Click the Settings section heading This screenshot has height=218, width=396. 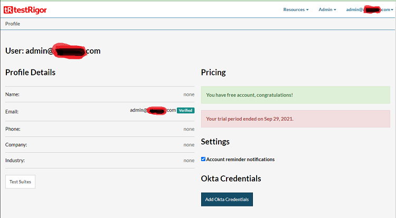(215, 142)
